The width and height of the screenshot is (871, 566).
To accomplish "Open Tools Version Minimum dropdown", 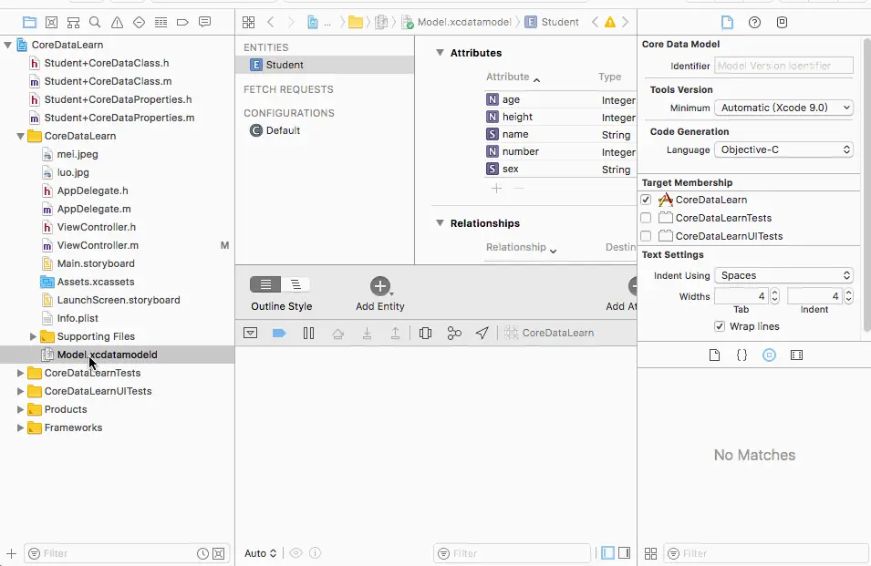I will click(x=783, y=108).
